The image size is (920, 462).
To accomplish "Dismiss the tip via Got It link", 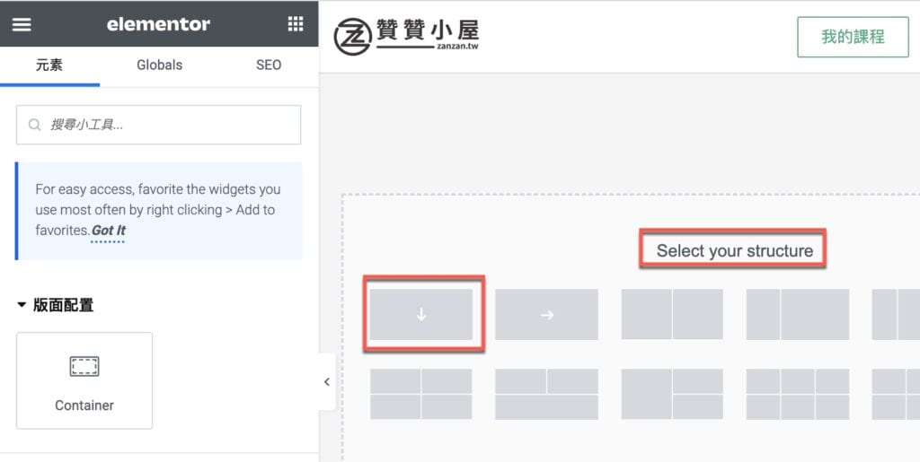I will coord(109,231).
